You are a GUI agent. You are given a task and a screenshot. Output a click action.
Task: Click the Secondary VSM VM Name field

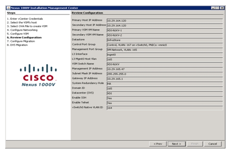pyautogui.click(x=165, y=35)
